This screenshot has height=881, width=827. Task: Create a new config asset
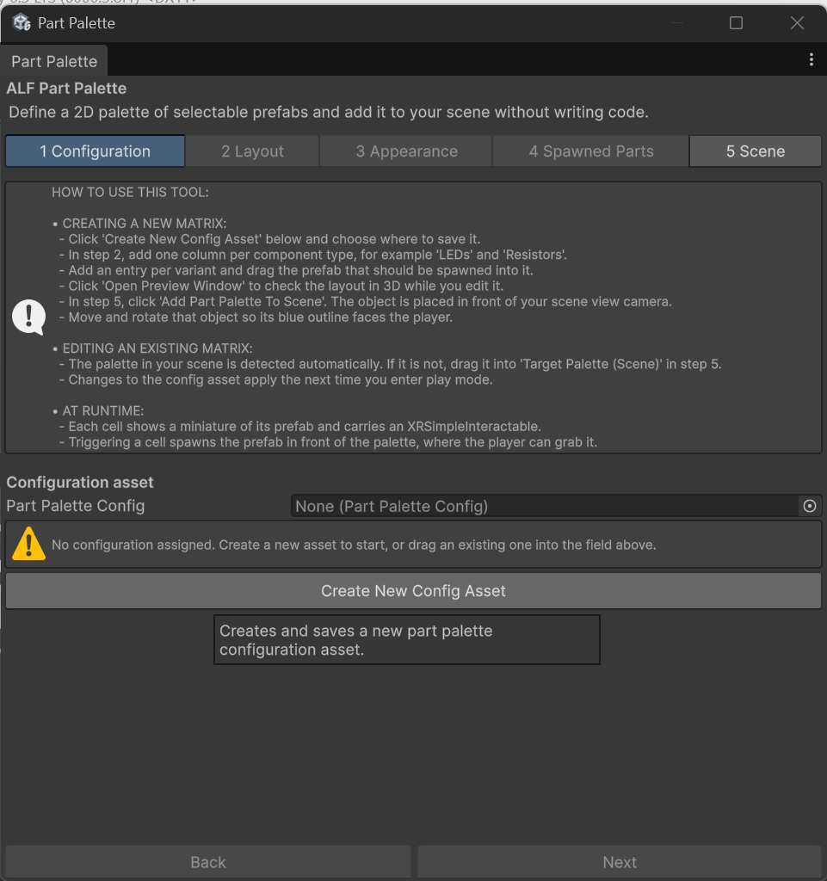[x=413, y=590]
